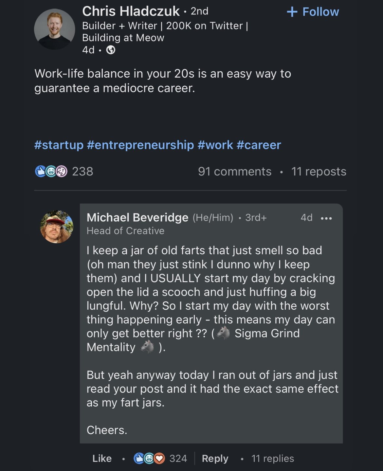Reply to Michael Beveridge's comment
This screenshot has width=383, height=471.
[x=215, y=459]
